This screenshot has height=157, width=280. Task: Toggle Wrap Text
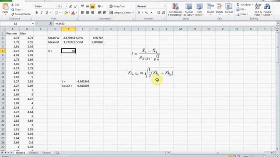coord(117,7)
